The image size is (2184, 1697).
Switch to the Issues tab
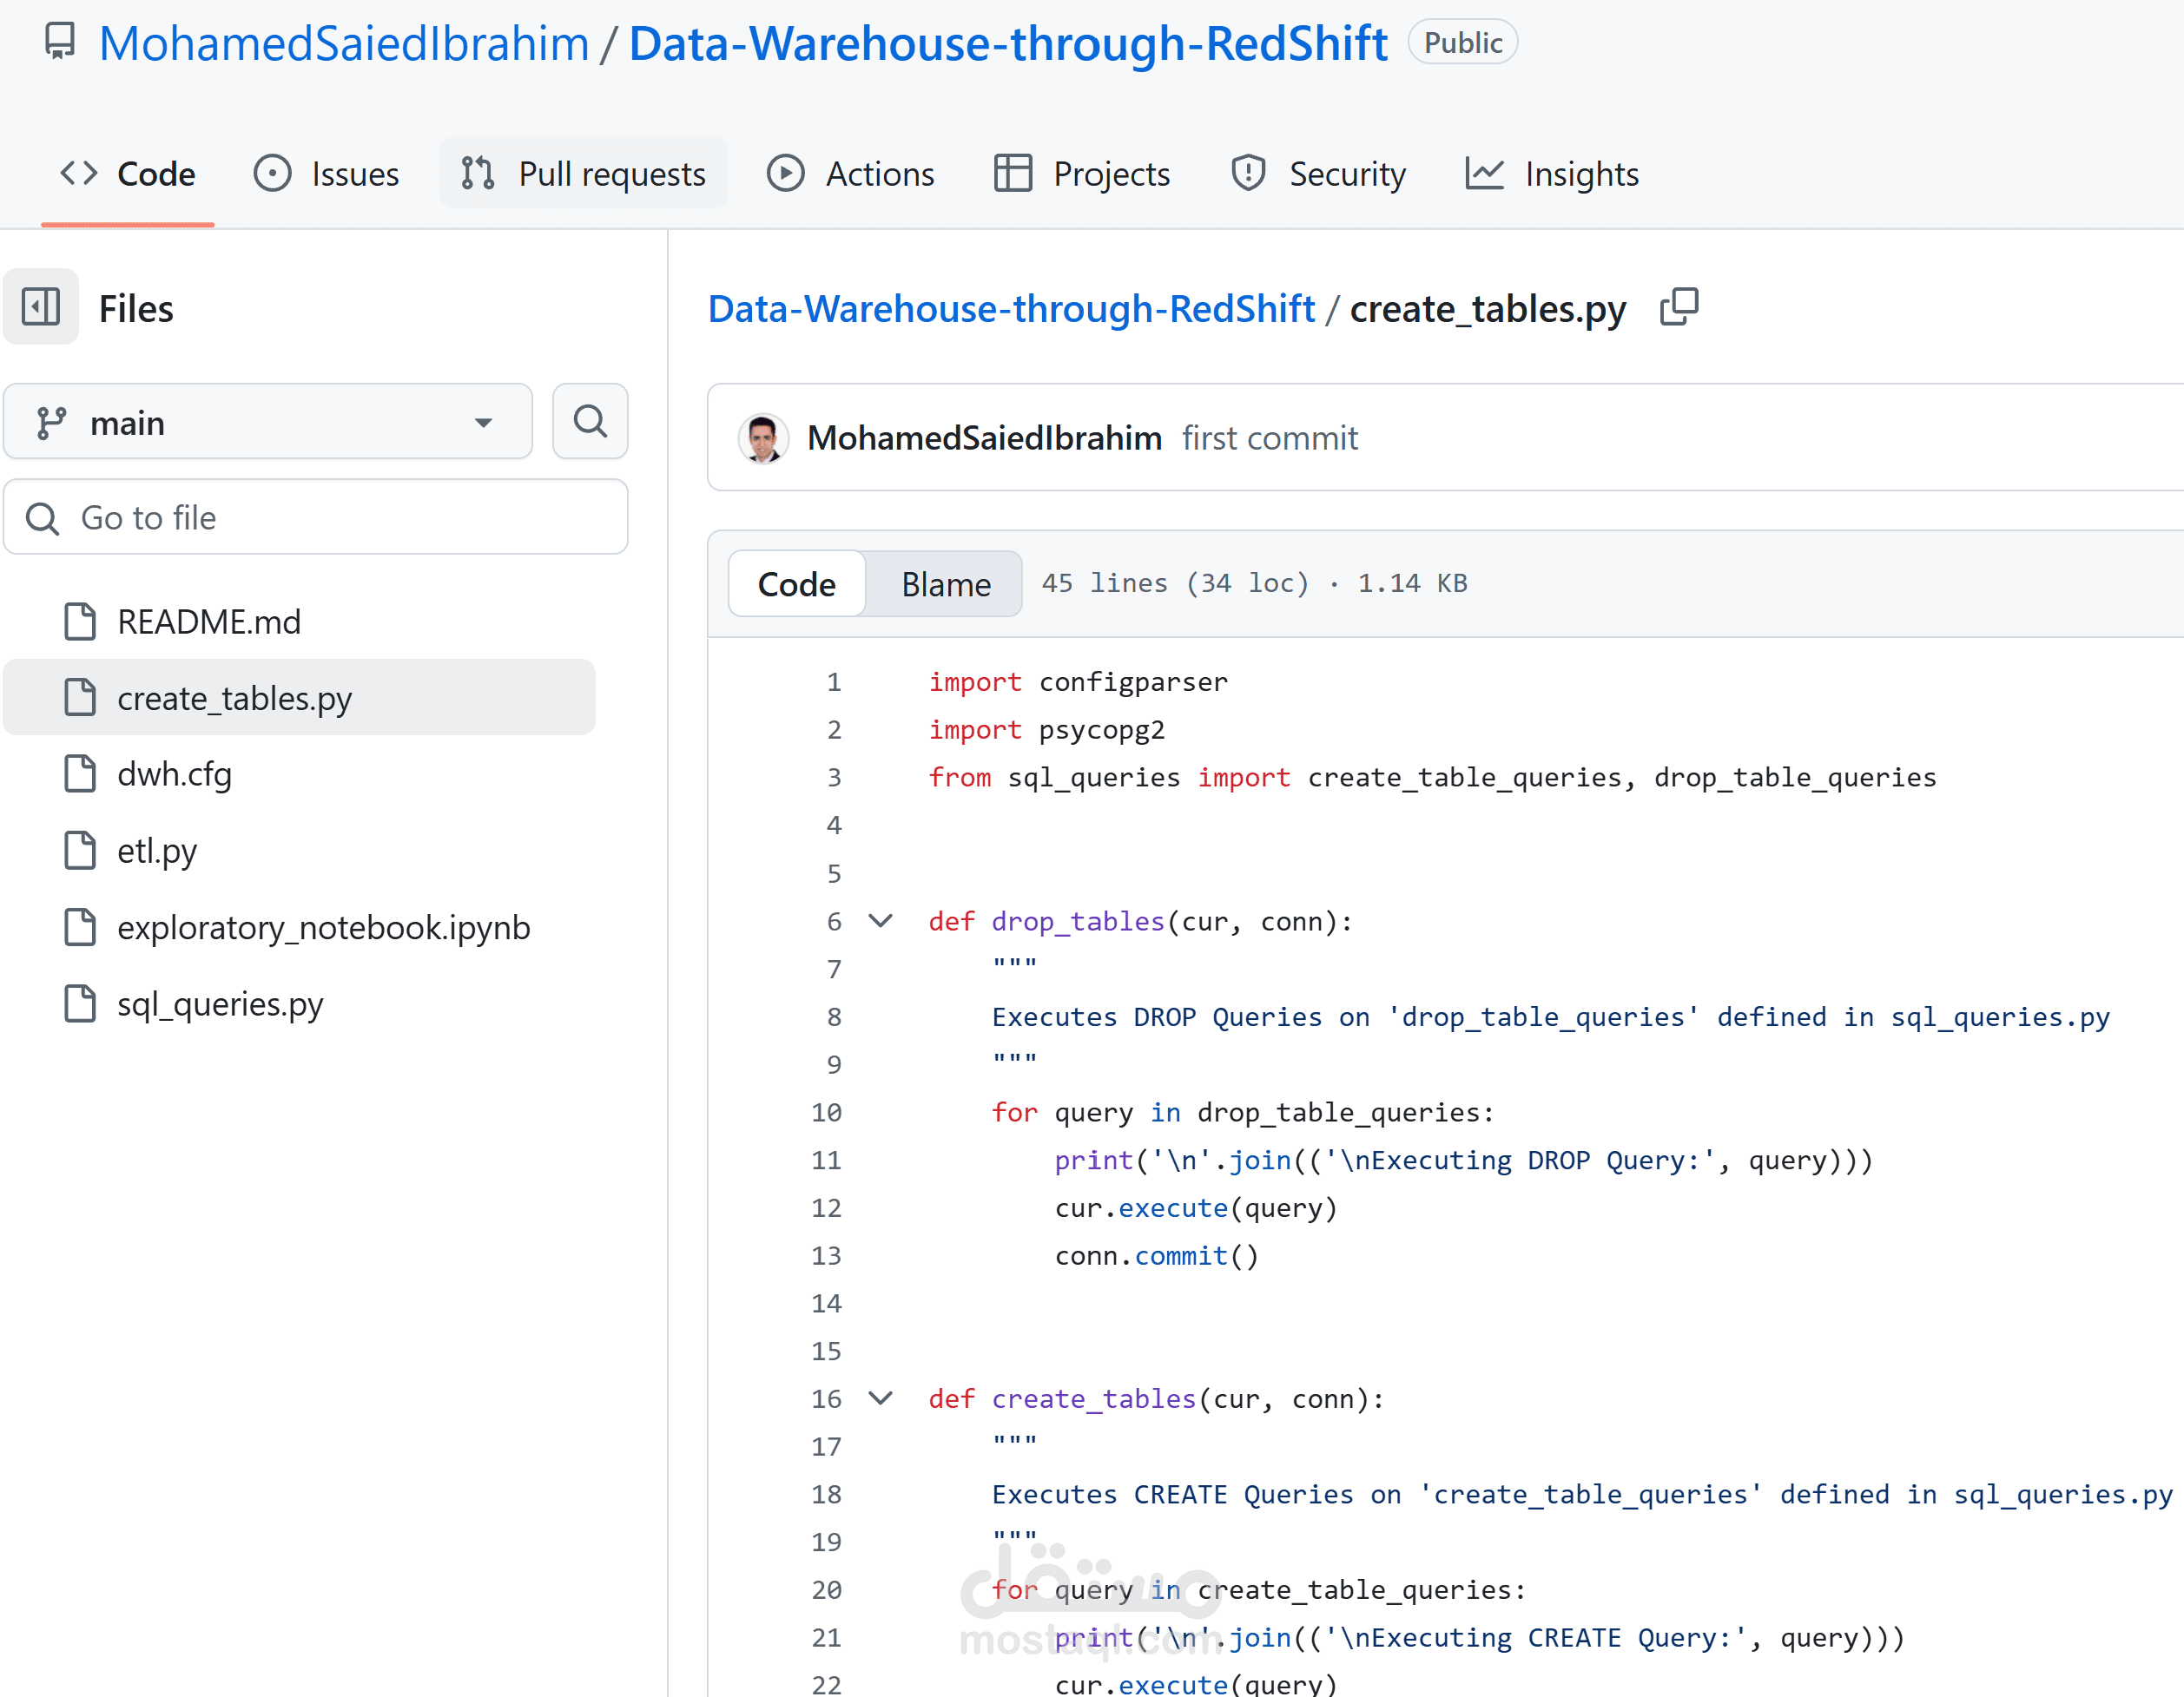(x=326, y=174)
